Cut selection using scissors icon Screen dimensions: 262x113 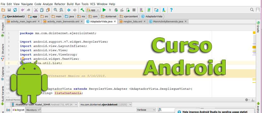[x=36, y=10]
